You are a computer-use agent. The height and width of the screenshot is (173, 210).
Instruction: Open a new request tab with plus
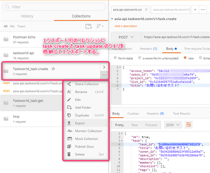[x=195, y=10]
